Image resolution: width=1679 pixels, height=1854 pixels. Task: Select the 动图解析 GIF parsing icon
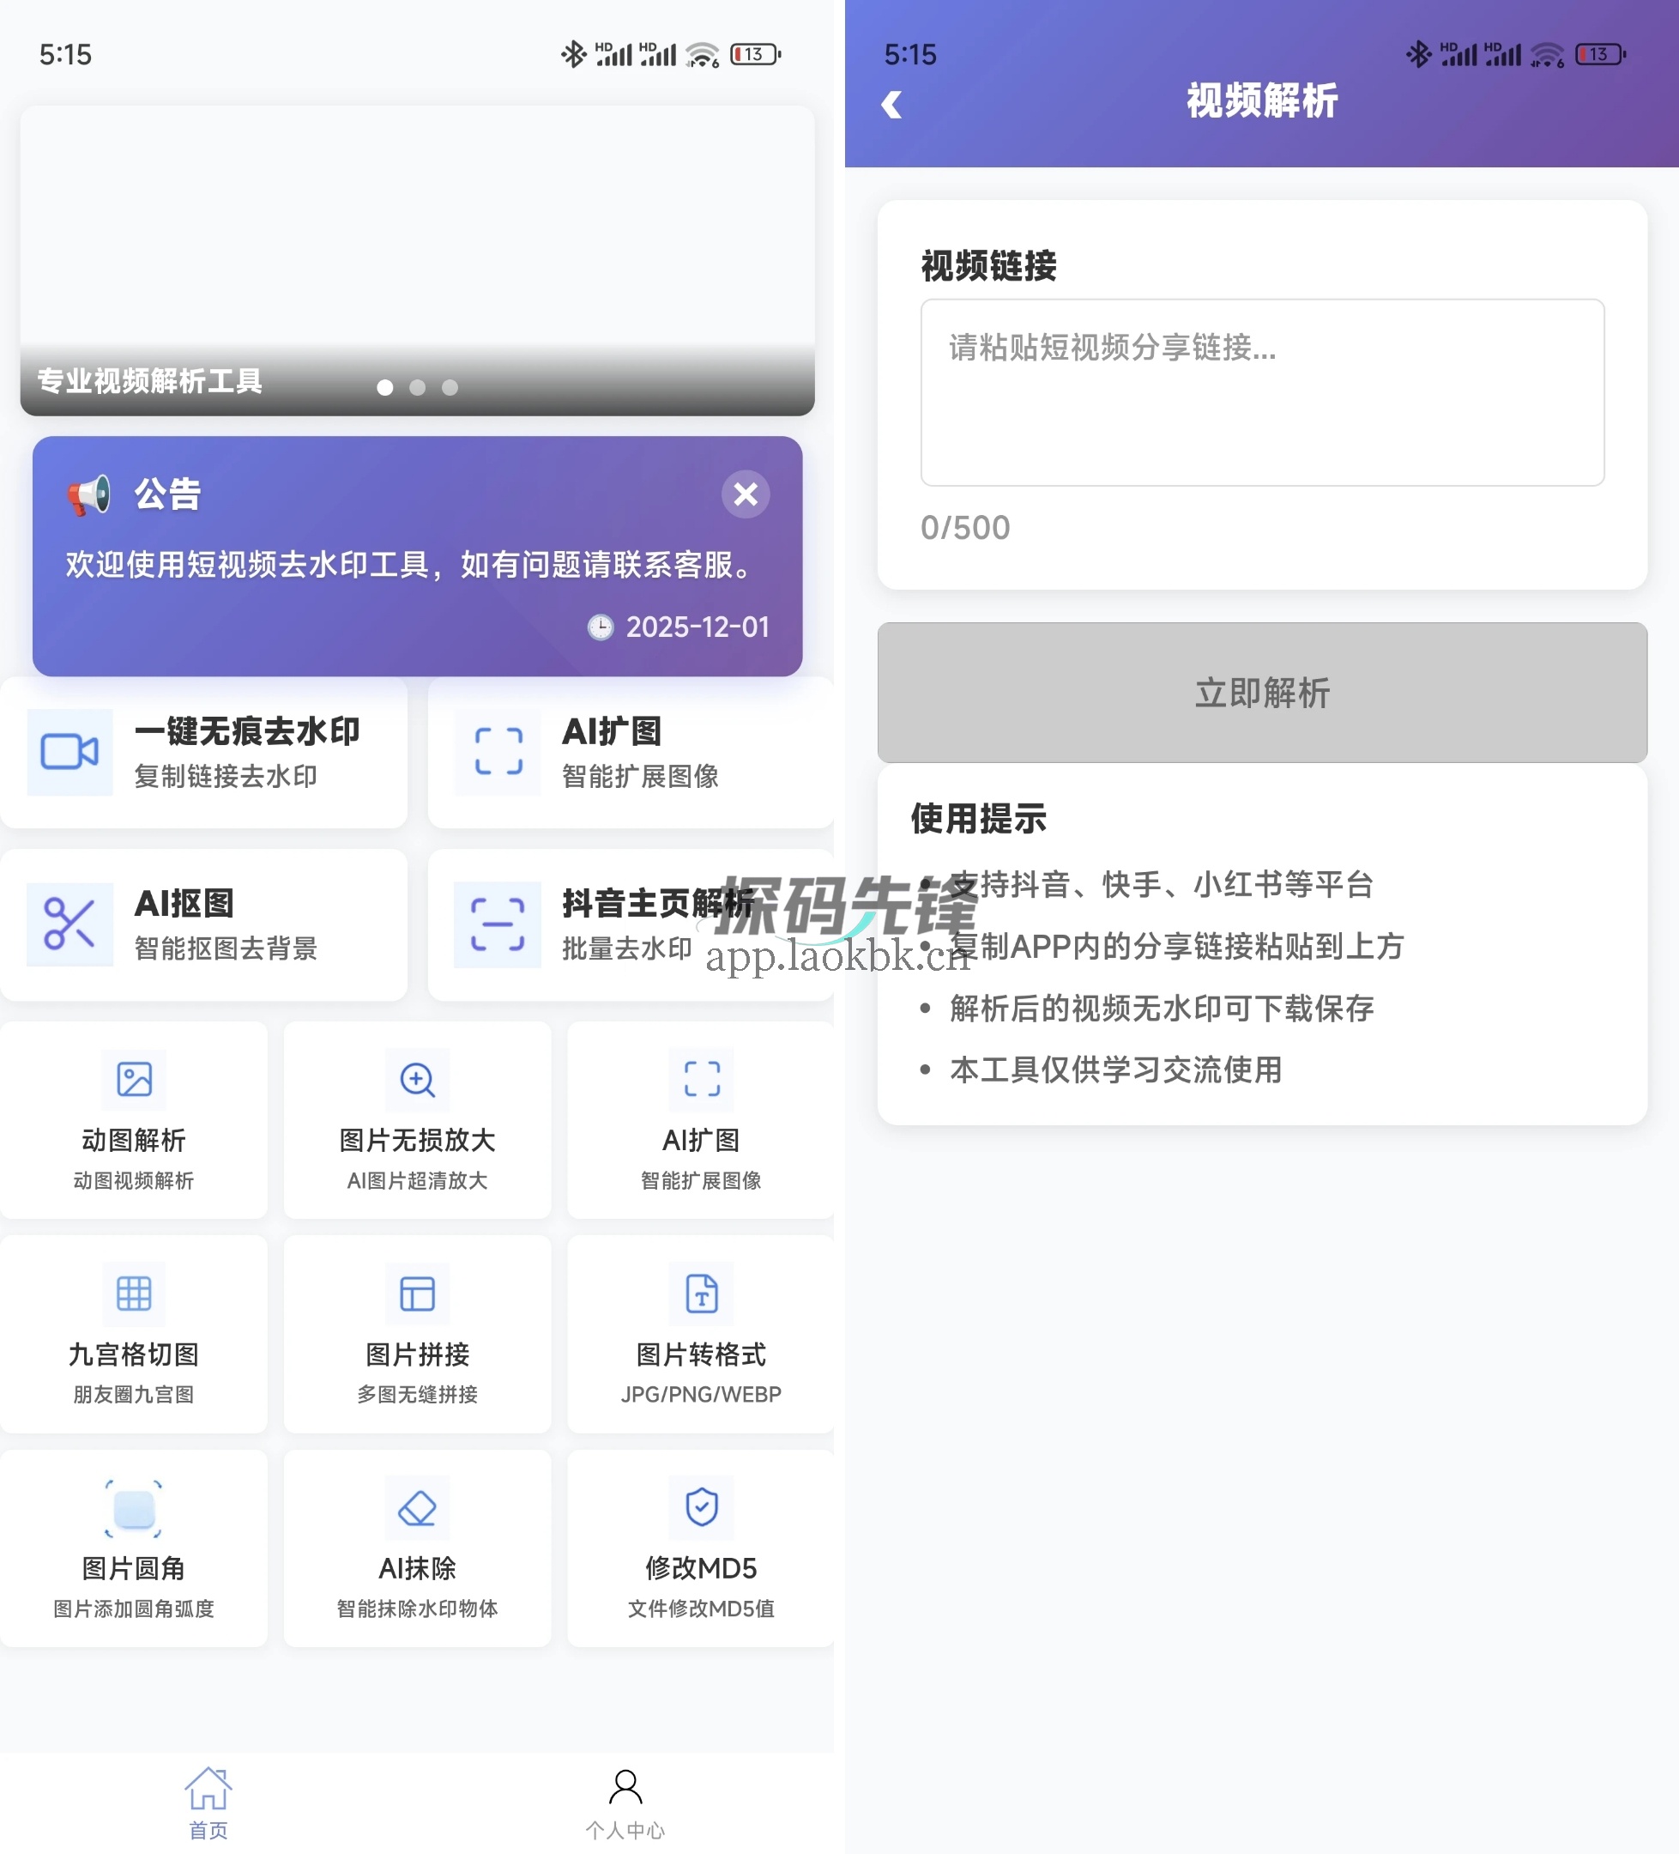(x=133, y=1081)
